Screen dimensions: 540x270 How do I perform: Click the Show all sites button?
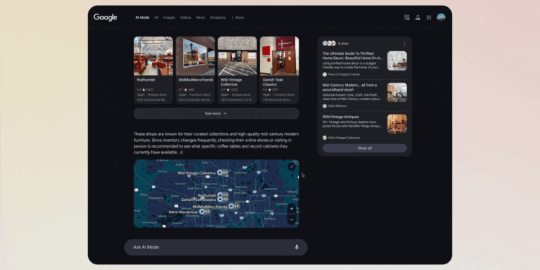click(364, 148)
